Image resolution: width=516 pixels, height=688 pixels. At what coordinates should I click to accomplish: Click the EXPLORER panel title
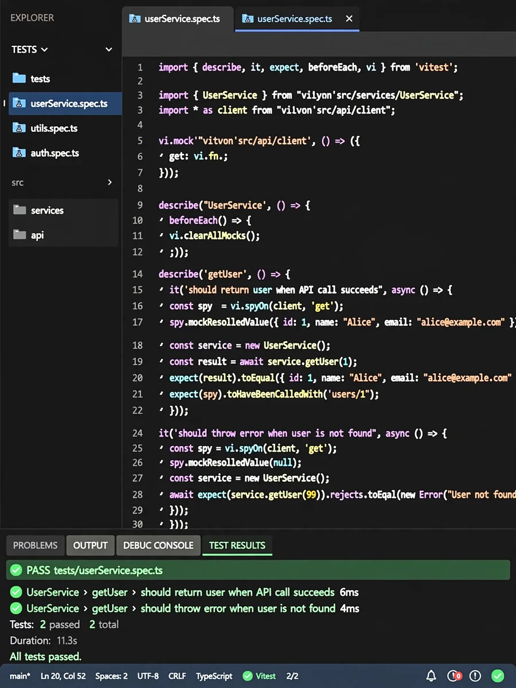coord(32,18)
